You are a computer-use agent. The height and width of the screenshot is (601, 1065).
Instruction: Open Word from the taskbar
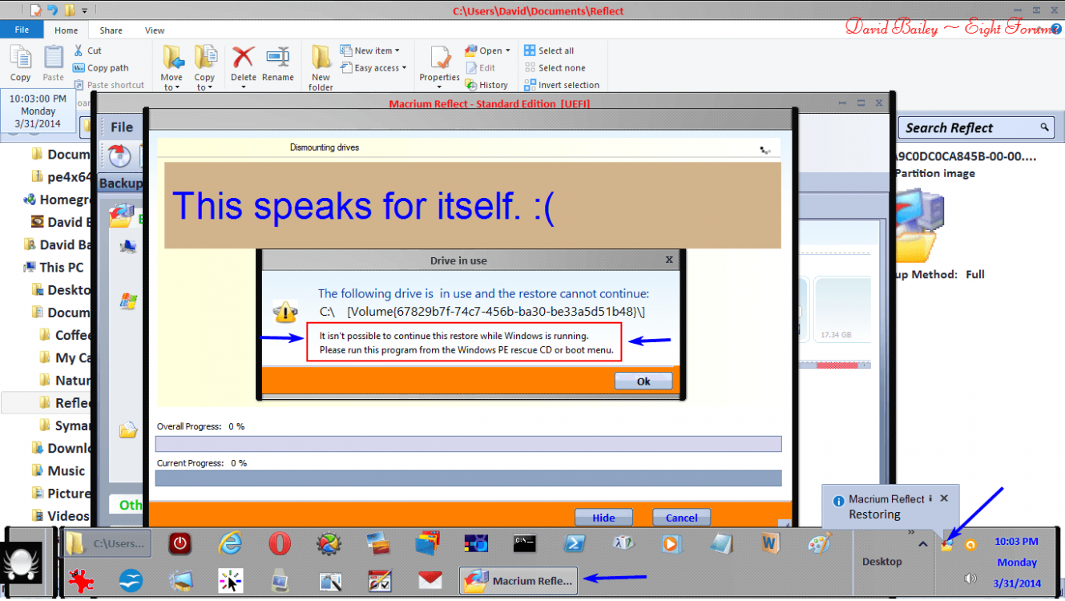(771, 543)
